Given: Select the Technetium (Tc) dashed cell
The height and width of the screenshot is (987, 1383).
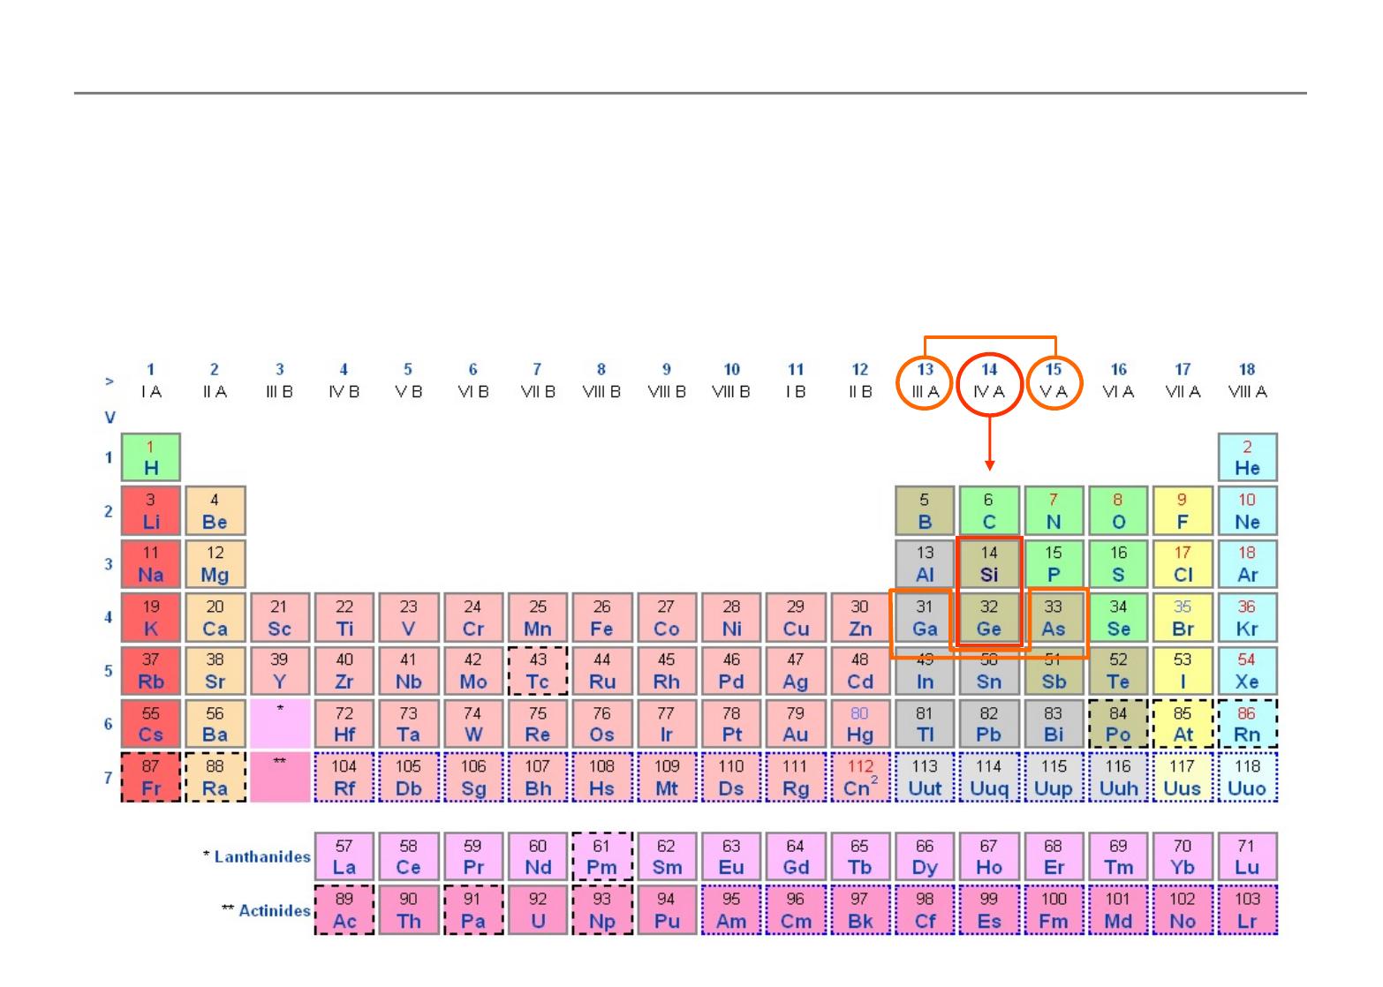Looking at the screenshot, I should point(537,671).
